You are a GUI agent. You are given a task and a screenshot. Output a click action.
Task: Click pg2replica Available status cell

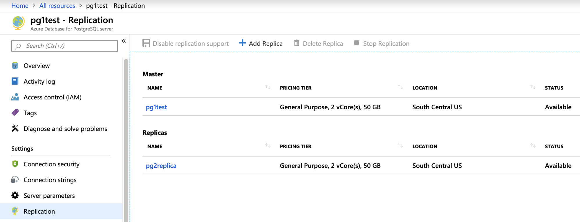[x=558, y=165]
